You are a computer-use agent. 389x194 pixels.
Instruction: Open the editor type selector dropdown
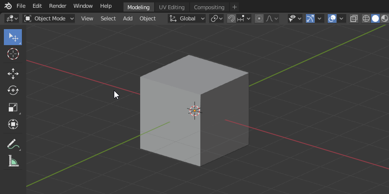pyautogui.click(x=12, y=18)
